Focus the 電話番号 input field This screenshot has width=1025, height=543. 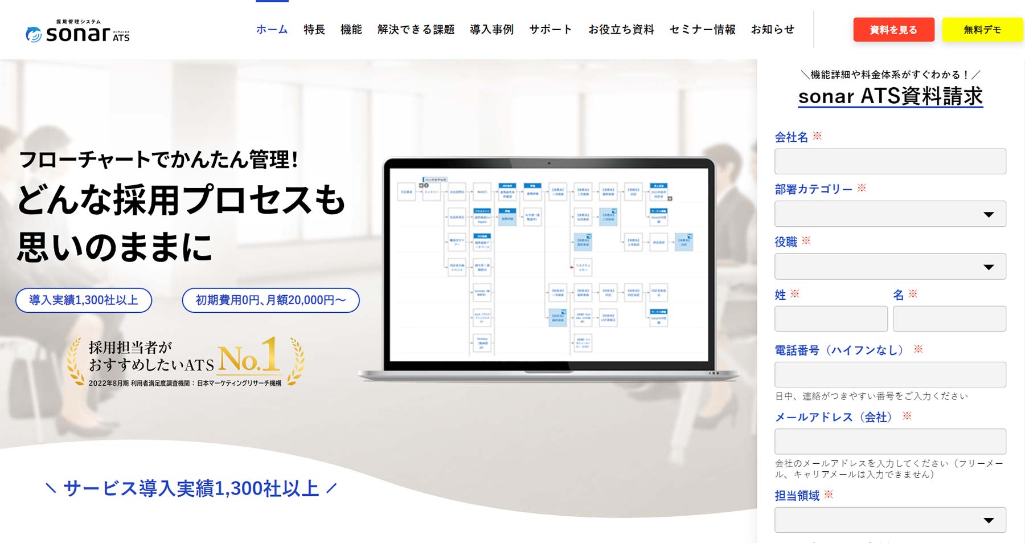pyautogui.click(x=890, y=374)
